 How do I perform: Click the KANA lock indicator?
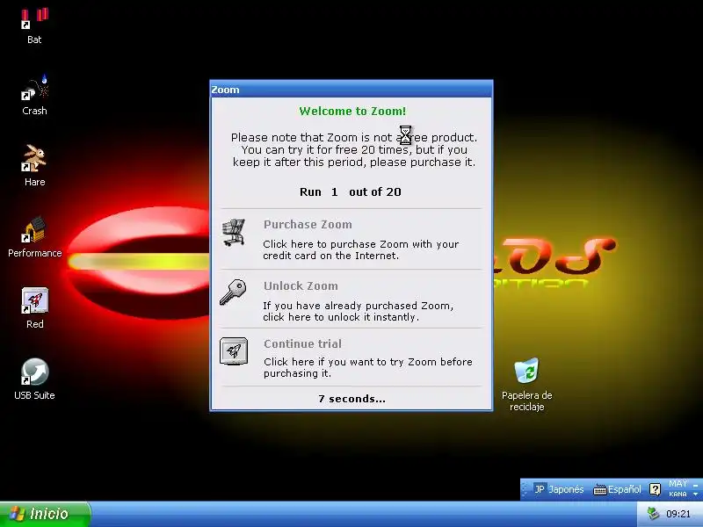[x=678, y=495]
